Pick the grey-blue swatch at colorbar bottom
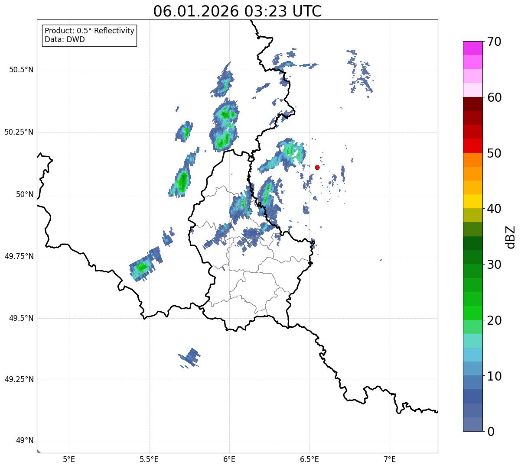This screenshot has width=521, height=468. click(472, 424)
